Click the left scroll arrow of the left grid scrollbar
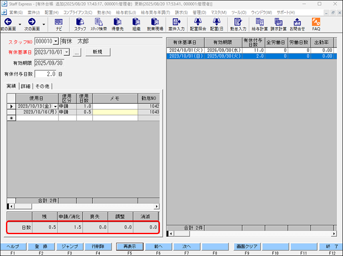Viewport: 343px width, 256px height. coord(12,206)
